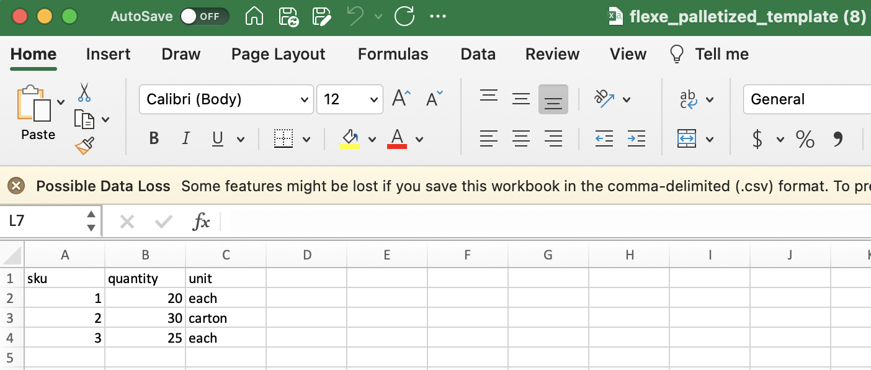Toggle the AutoSave switch

click(x=204, y=17)
